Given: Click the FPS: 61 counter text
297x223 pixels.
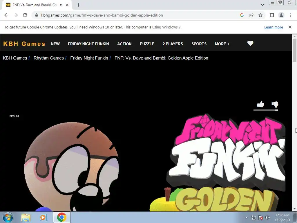Looking at the screenshot, I should (14, 116).
